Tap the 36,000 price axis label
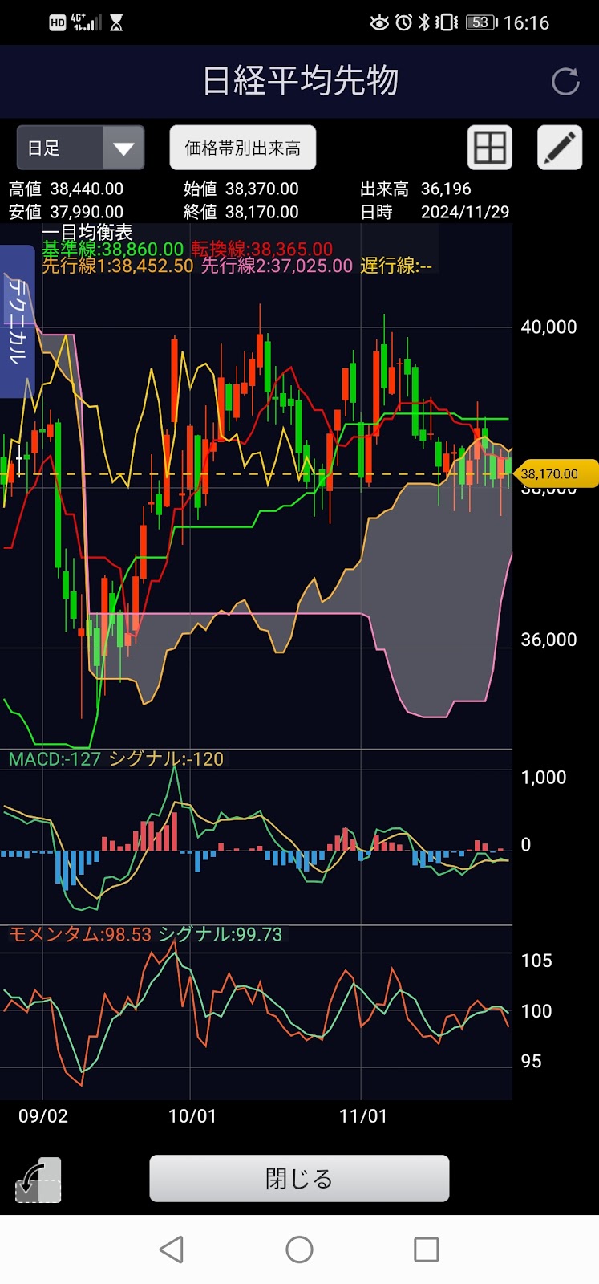This screenshot has height=1284, width=599. (548, 640)
